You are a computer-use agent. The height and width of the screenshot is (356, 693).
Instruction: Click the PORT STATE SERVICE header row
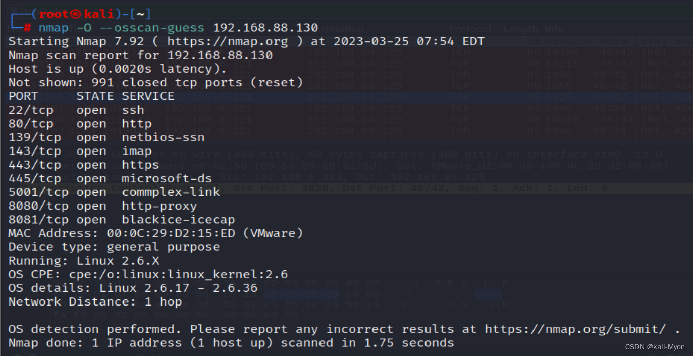point(91,96)
